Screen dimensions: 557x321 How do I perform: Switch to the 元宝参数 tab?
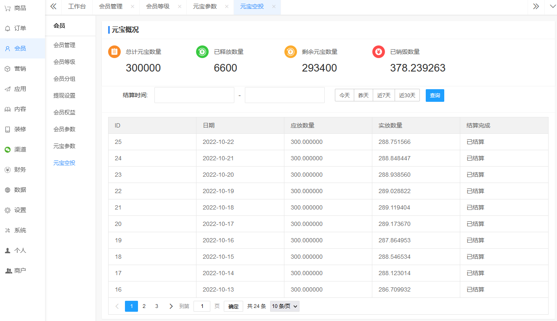coord(205,6)
